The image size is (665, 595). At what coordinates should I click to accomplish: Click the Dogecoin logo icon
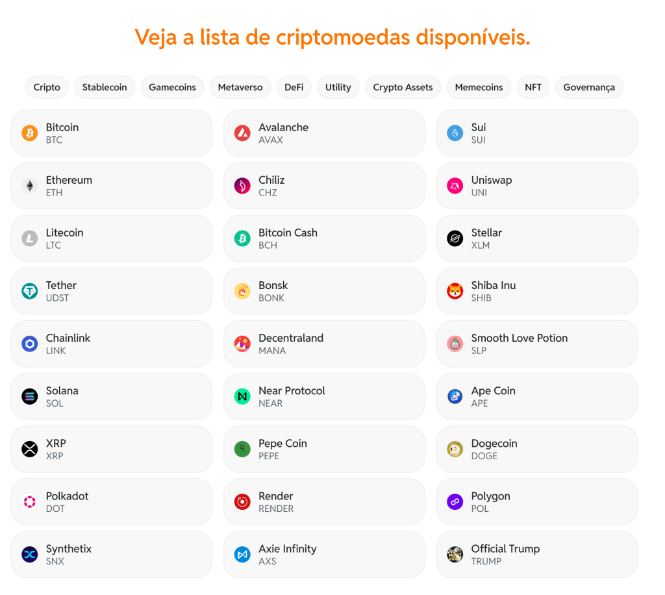tap(454, 449)
